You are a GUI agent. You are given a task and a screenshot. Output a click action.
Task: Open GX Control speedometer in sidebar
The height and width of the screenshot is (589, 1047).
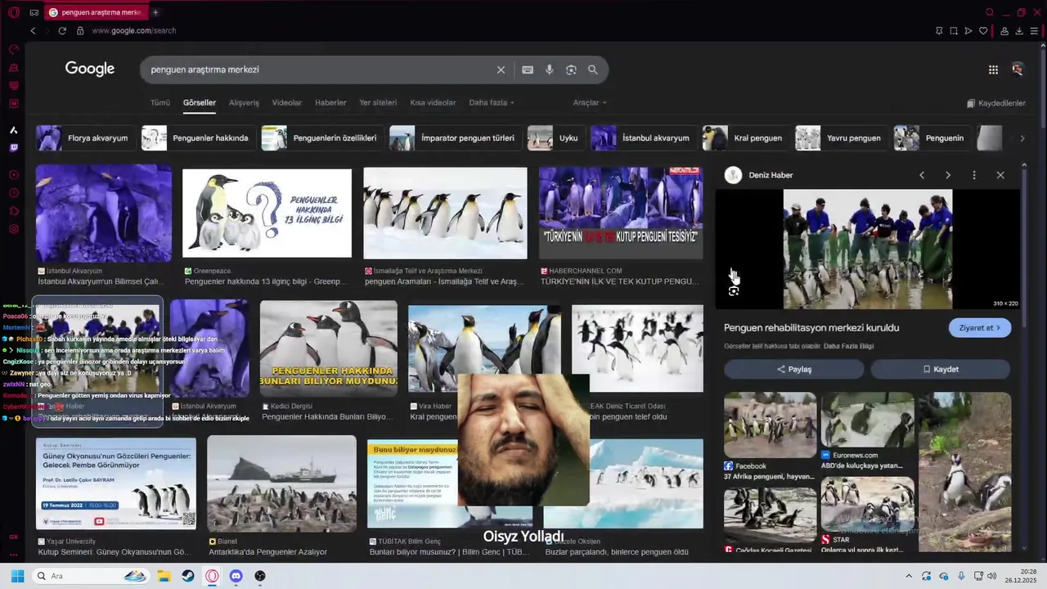pos(13,49)
